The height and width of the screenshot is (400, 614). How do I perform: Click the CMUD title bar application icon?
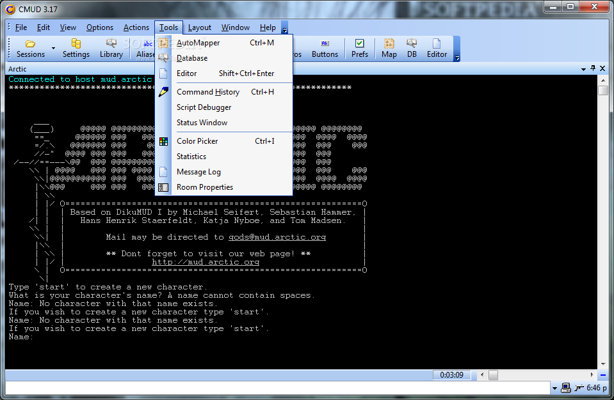(11, 10)
